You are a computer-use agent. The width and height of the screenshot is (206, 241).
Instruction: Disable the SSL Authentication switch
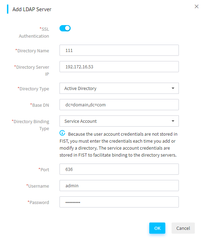click(65, 28)
